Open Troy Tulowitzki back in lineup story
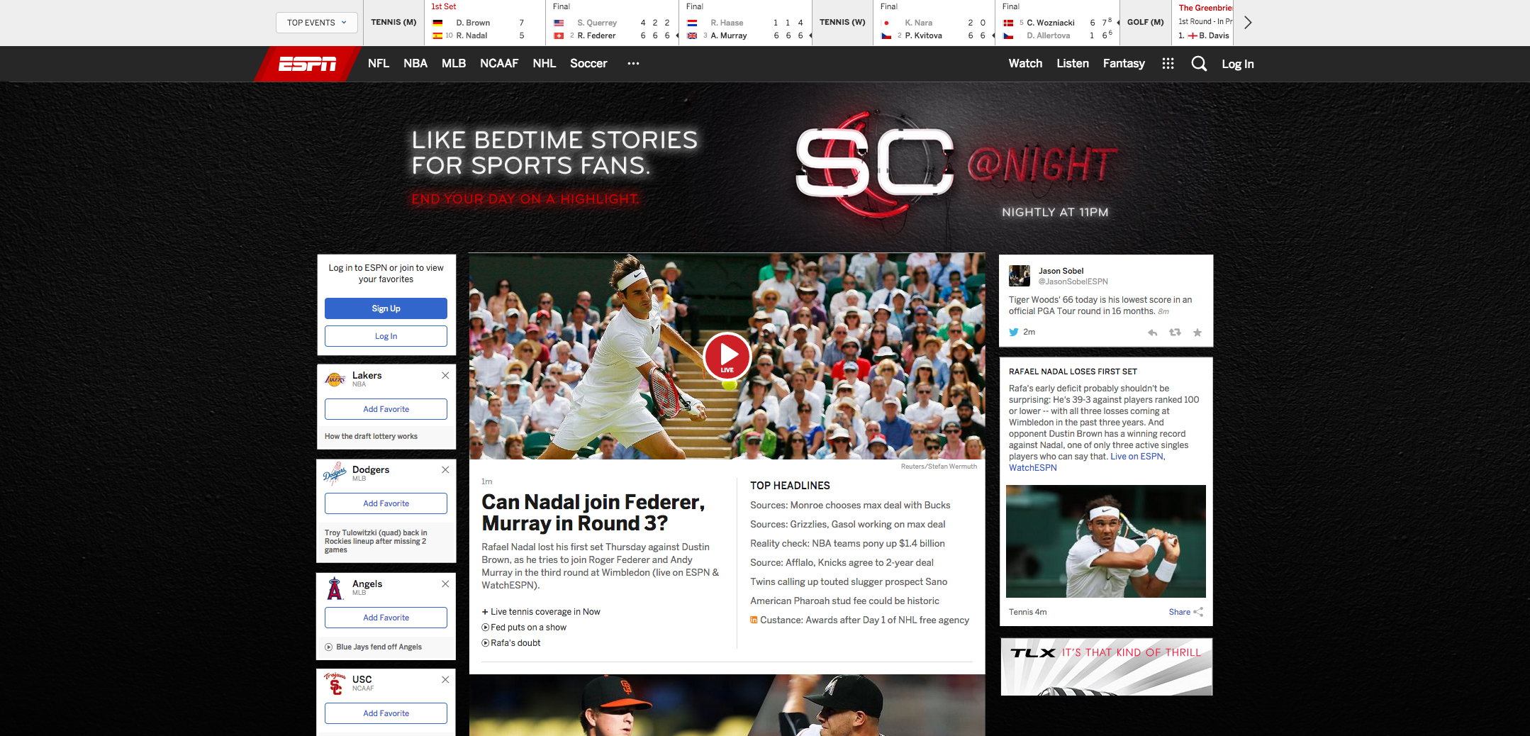The image size is (1530, 736). 376,541
